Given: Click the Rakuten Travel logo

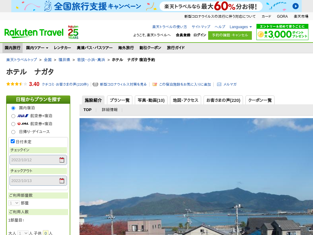Looking at the screenshot, I should [34, 32].
